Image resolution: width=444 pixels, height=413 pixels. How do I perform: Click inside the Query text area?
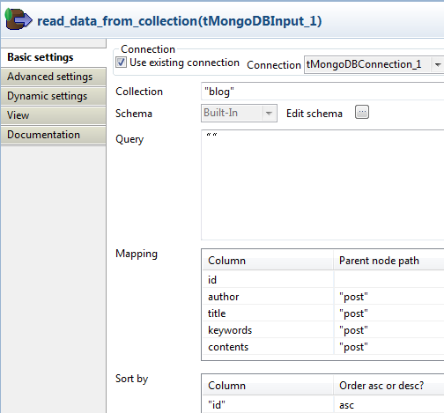322,185
